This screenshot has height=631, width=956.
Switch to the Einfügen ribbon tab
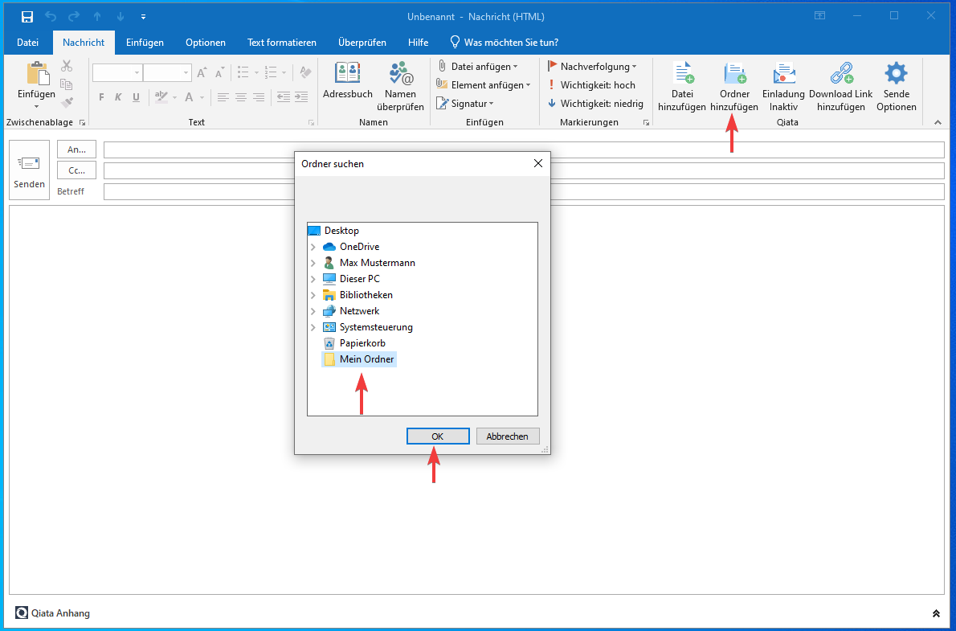click(x=145, y=43)
